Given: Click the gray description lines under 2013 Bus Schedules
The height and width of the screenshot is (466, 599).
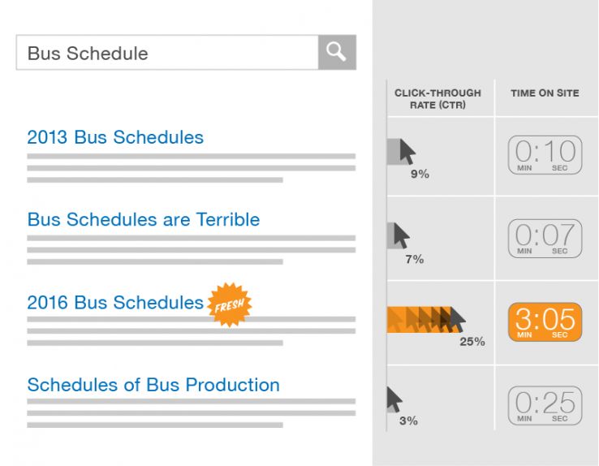Looking at the screenshot, I should click(191, 168).
